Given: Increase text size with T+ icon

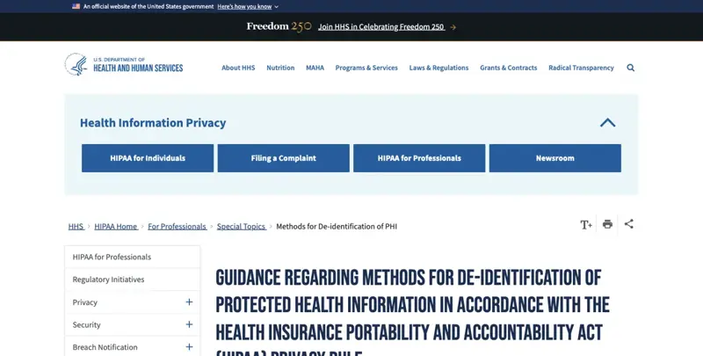Looking at the screenshot, I should 586,225.
